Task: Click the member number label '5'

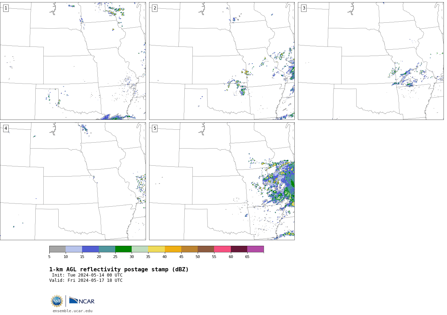Action: 155,128
